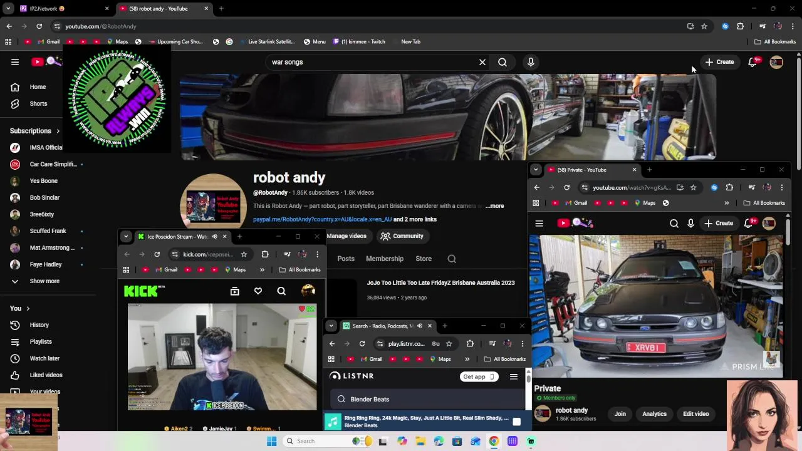Click the Create button in main YouTube window

pos(719,62)
